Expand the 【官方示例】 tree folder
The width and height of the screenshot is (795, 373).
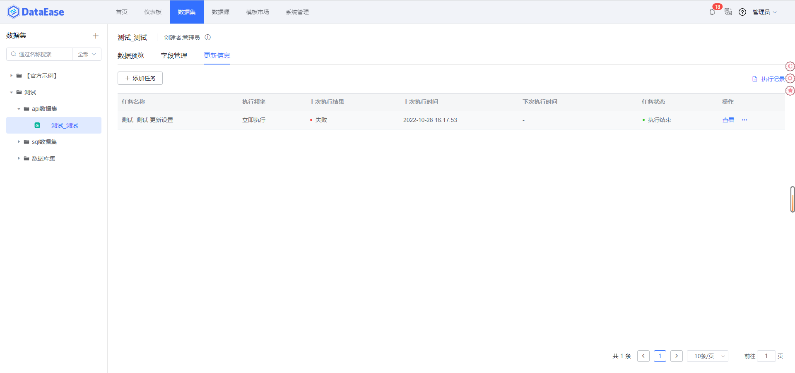coord(11,76)
